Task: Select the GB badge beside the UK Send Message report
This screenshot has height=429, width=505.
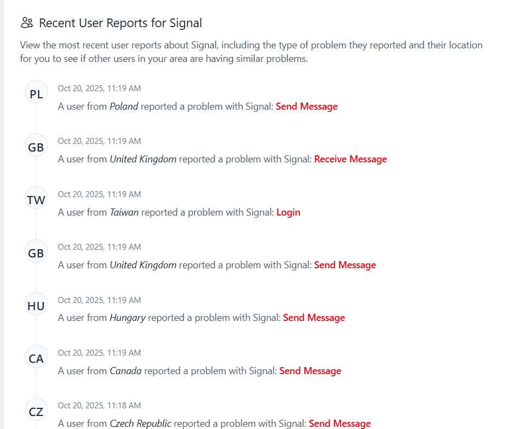Action: (x=36, y=253)
